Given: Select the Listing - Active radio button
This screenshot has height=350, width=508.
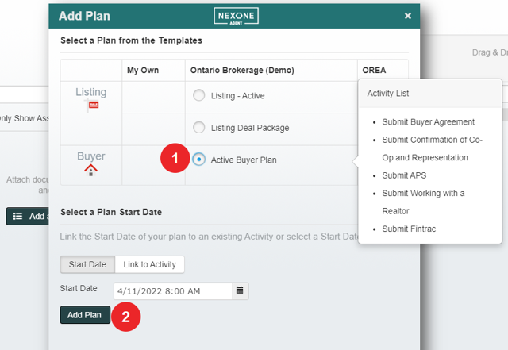Looking at the screenshot, I should (198, 96).
